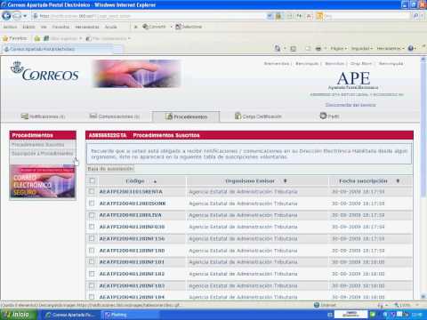Click the home icon in the command bar
Viewport: 427px width, 320px height.
pos(278,48)
